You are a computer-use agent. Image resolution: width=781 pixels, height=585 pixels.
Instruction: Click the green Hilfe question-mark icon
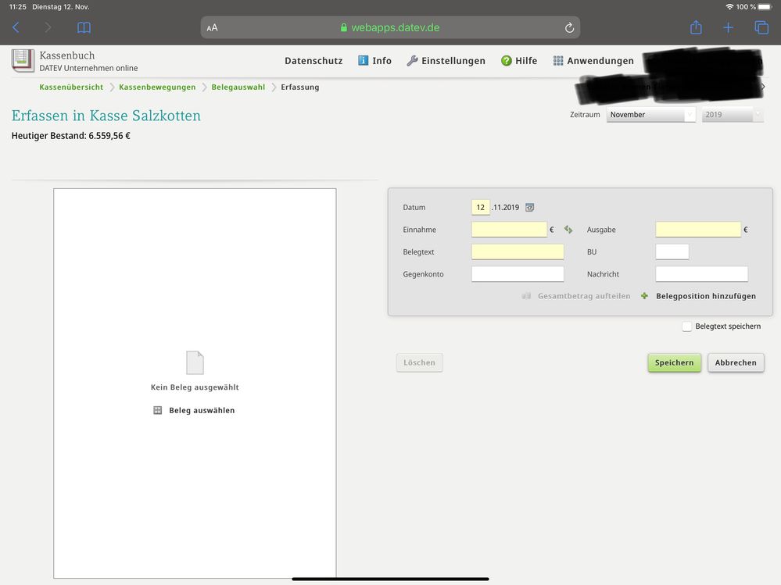506,61
